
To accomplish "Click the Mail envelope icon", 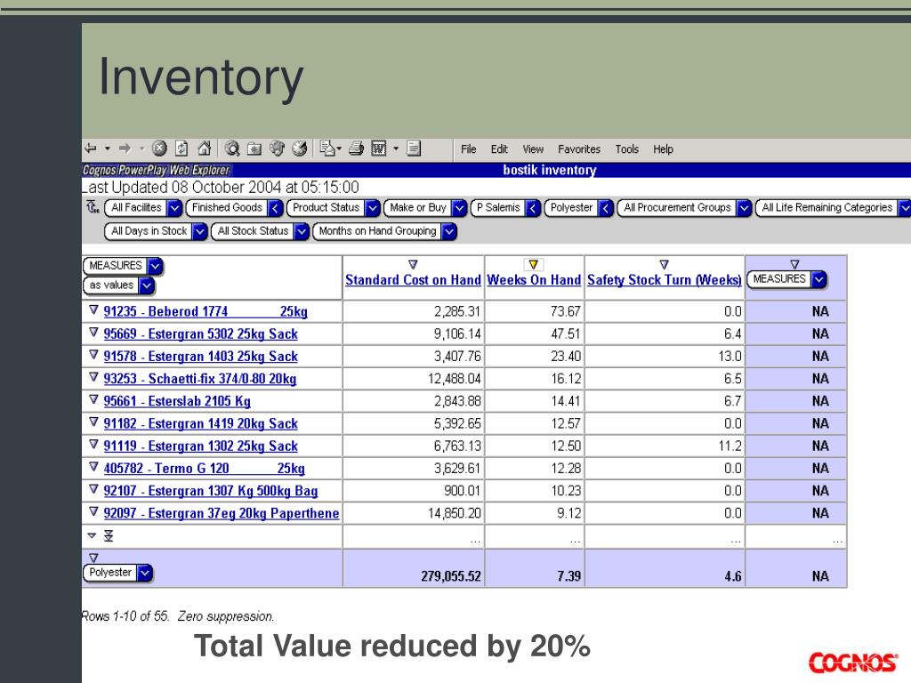I will pyautogui.click(x=327, y=149).
